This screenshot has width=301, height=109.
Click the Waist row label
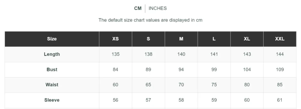coord(52,85)
